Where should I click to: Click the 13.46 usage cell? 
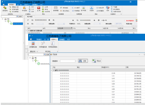coord(113,73)
